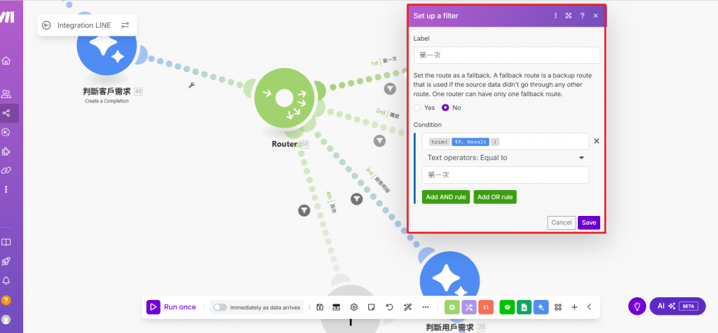Click the Label input containing 第一次
This screenshot has height=333, width=718.
pos(506,55)
